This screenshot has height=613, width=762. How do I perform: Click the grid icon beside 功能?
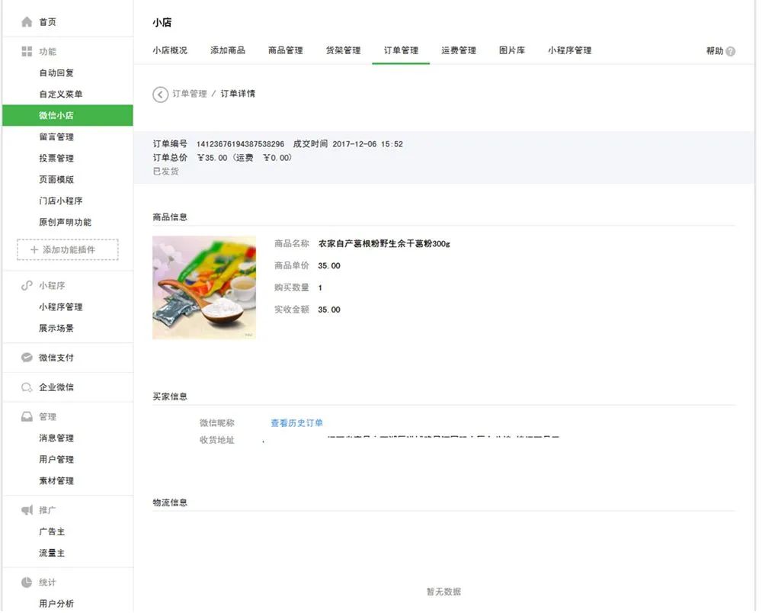coord(27,52)
